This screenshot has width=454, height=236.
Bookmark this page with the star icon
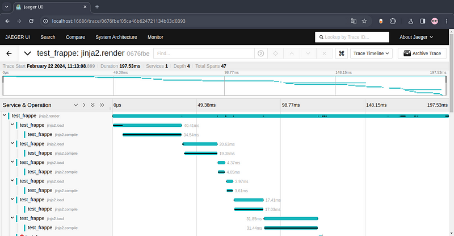tap(364, 21)
